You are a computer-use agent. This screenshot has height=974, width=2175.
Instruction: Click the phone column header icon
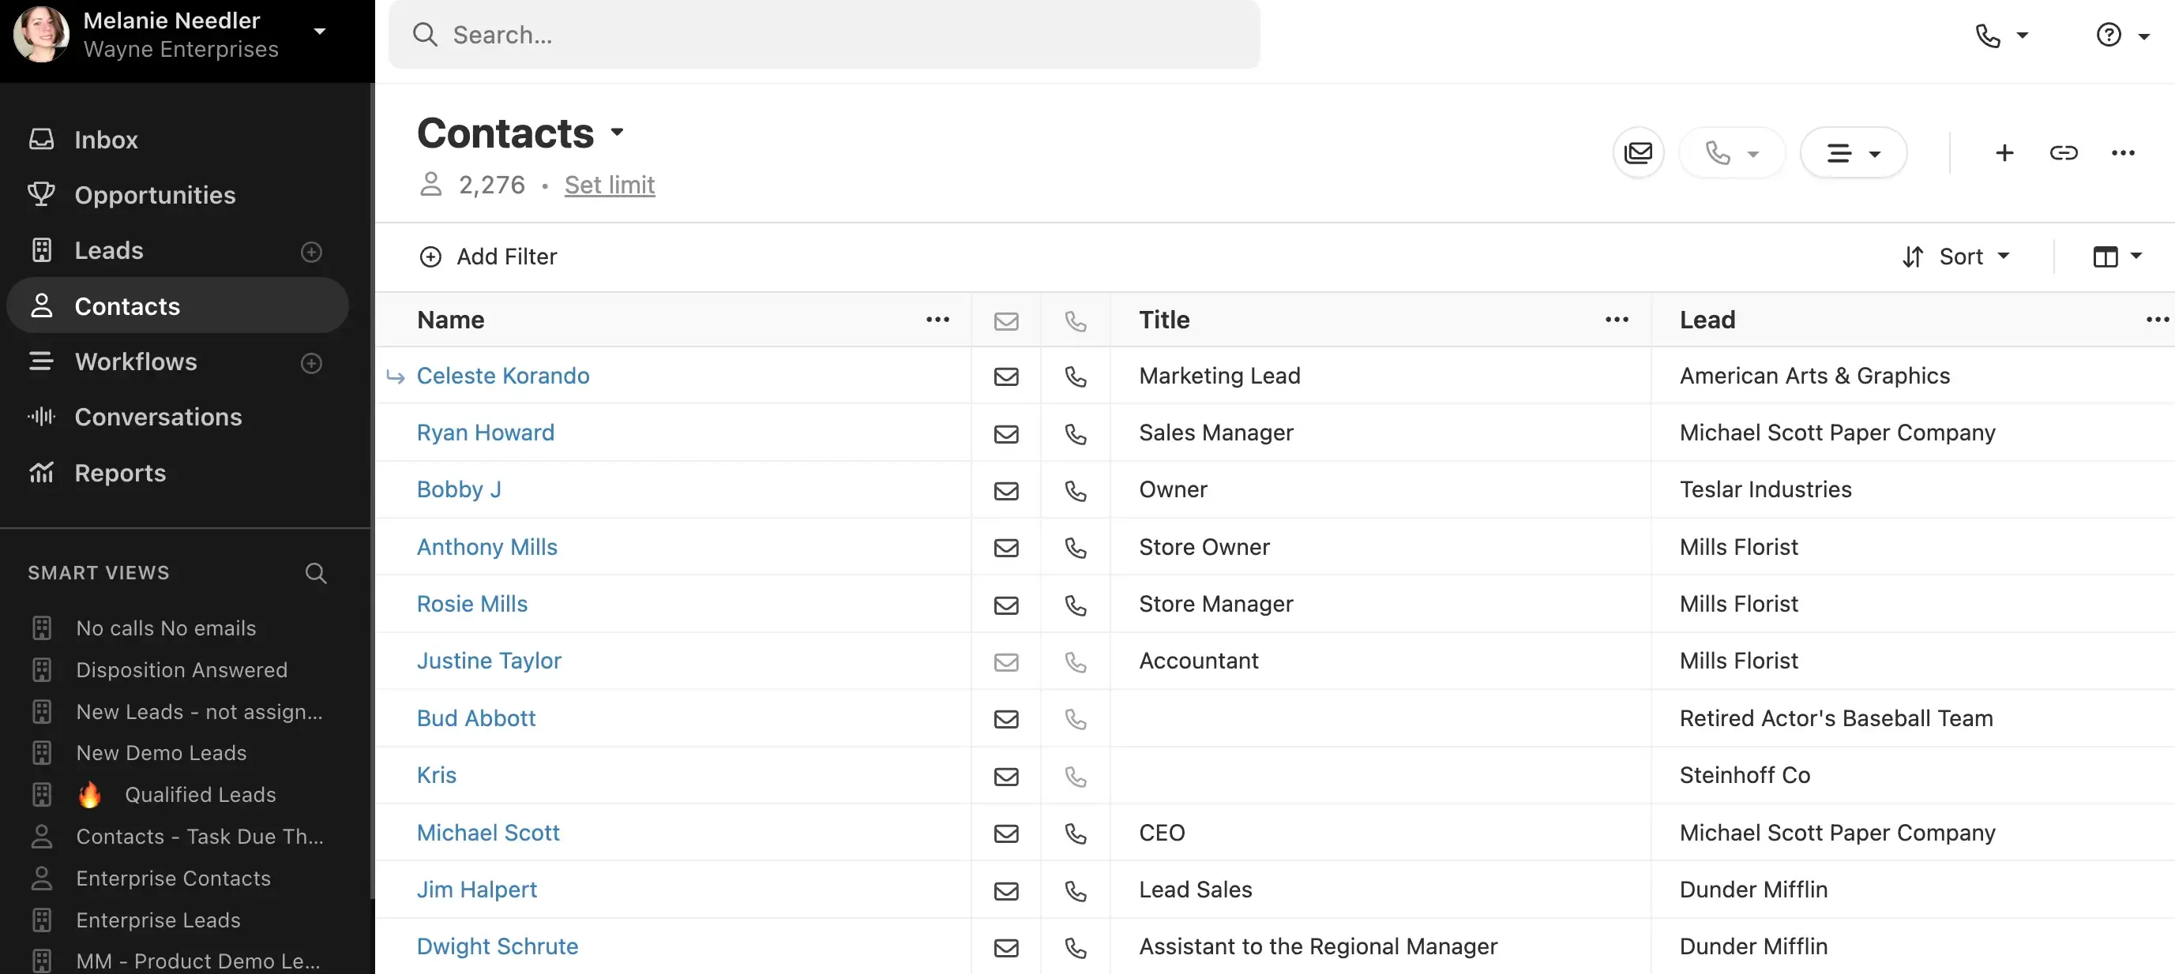[x=1075, y=321]
